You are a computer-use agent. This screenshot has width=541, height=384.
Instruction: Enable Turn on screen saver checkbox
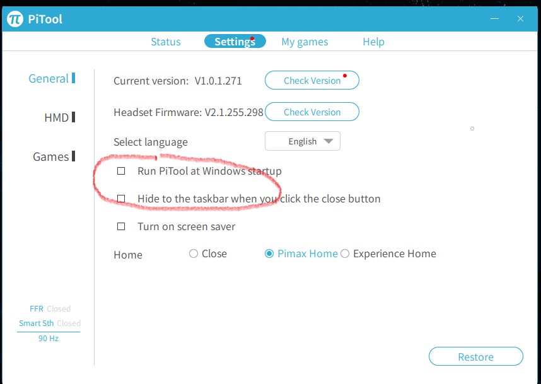pyautogui.click(x=121, y=226)
